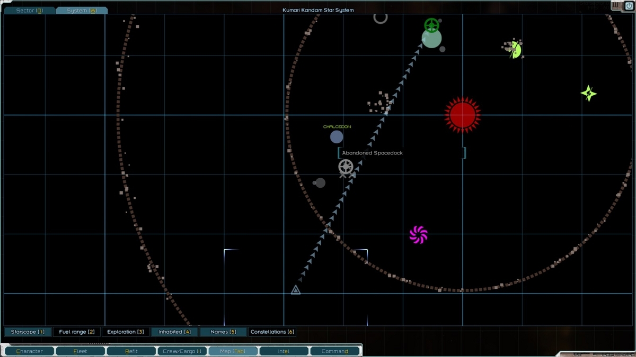
Task: Click the Abandoned Spacedock station icon
Action: tap(346, 167)
